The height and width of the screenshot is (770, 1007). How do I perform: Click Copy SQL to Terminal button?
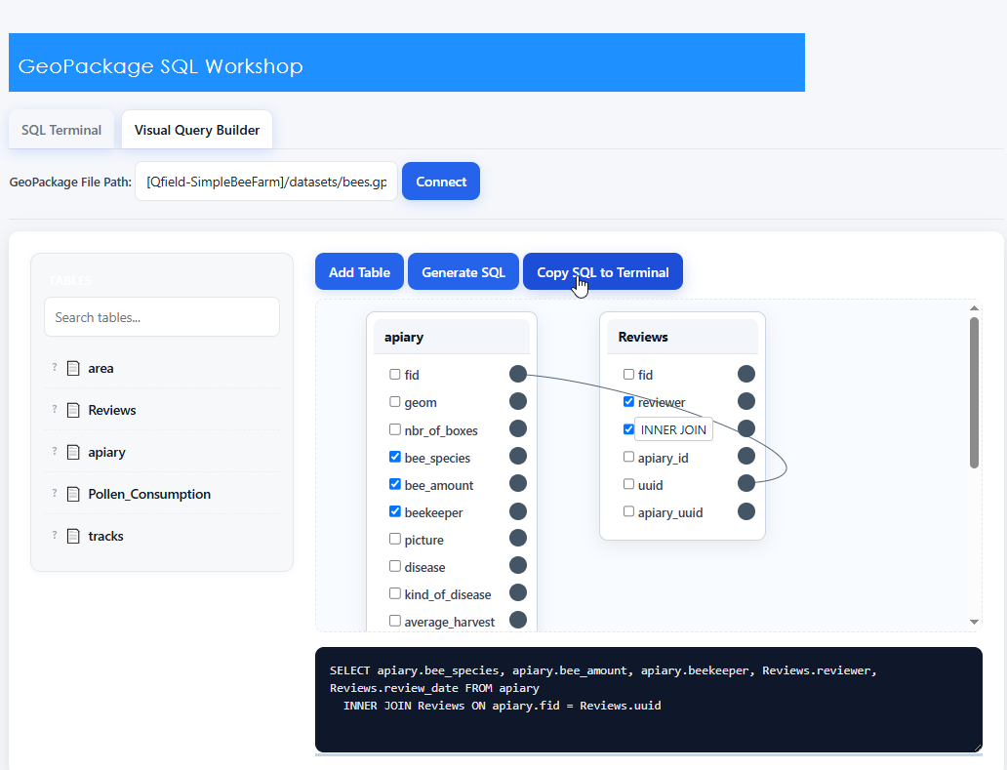click(x=602, y=272)
